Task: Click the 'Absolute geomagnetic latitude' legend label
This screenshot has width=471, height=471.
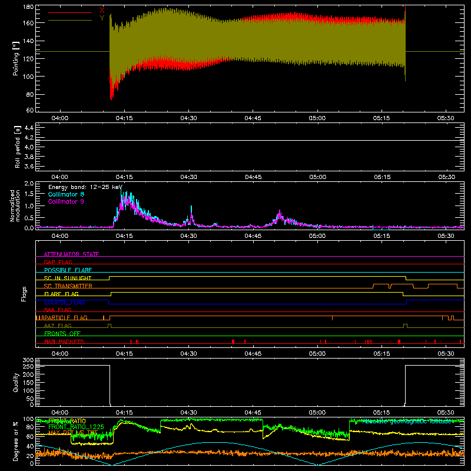Action: 407,421
